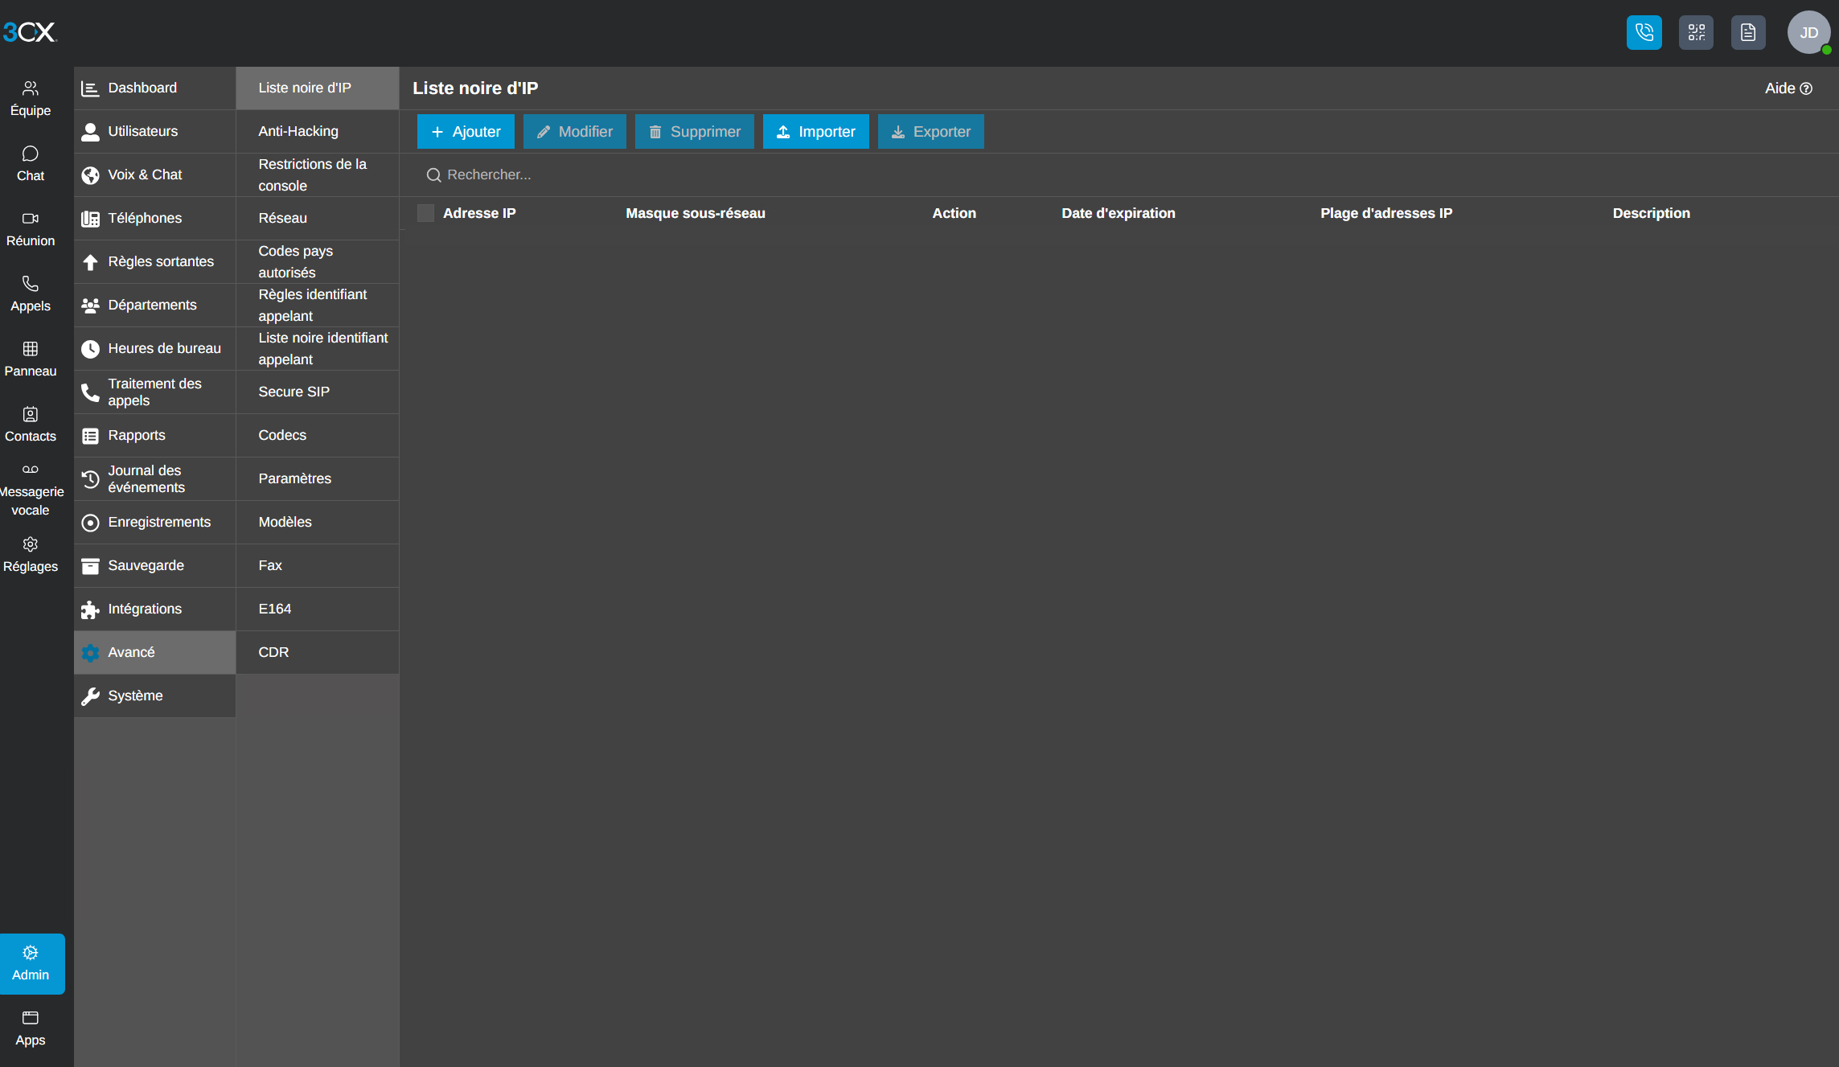
Task: Open Réunion video icon
Action: [x=31, y=229]
